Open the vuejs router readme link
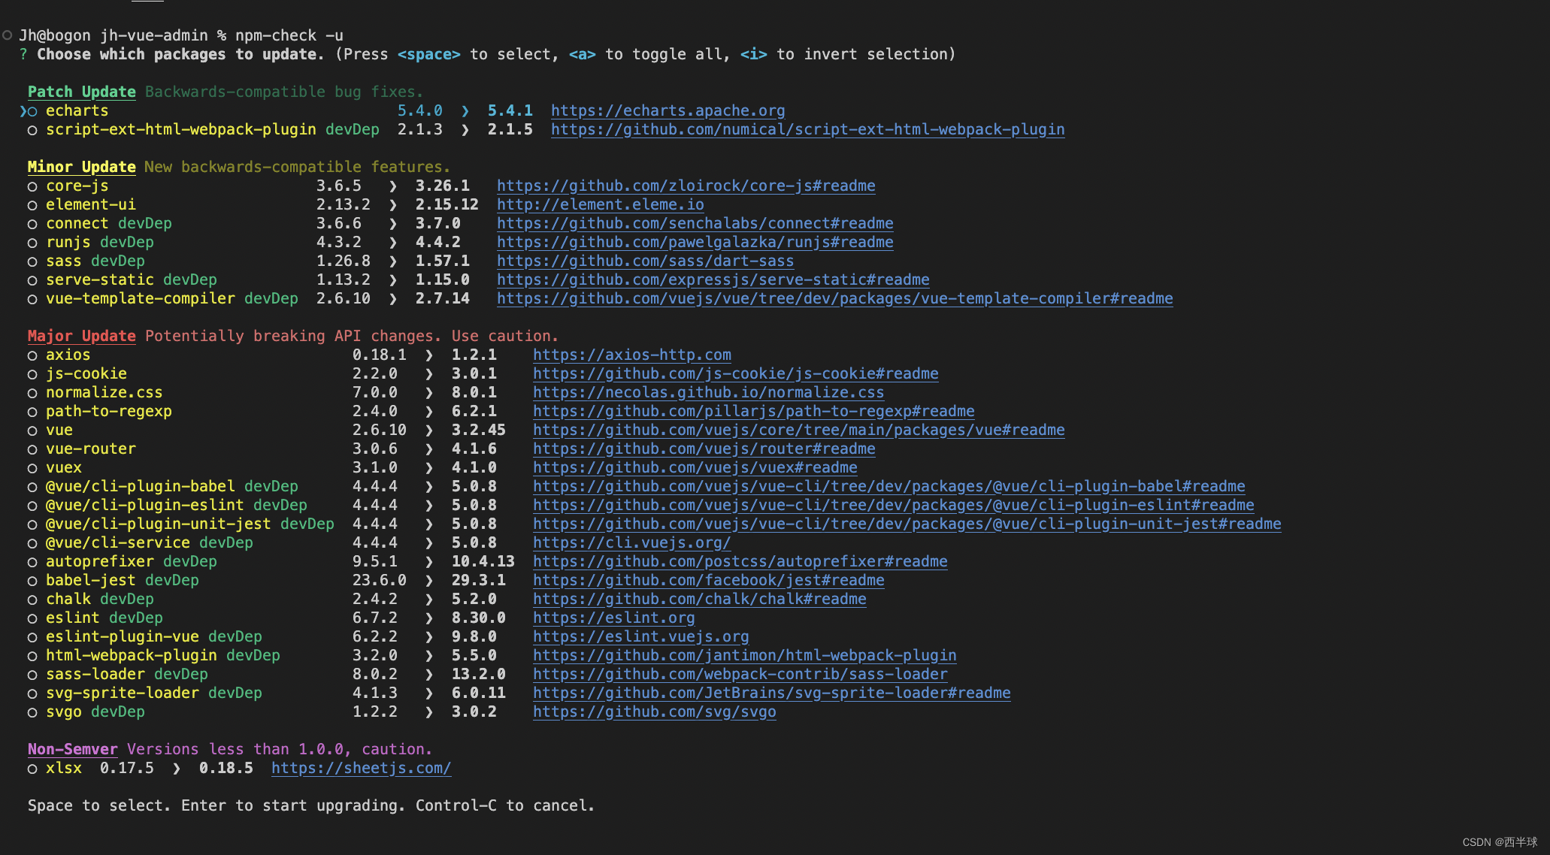Viewport: 1550px width, 855px height. (704, 449)
